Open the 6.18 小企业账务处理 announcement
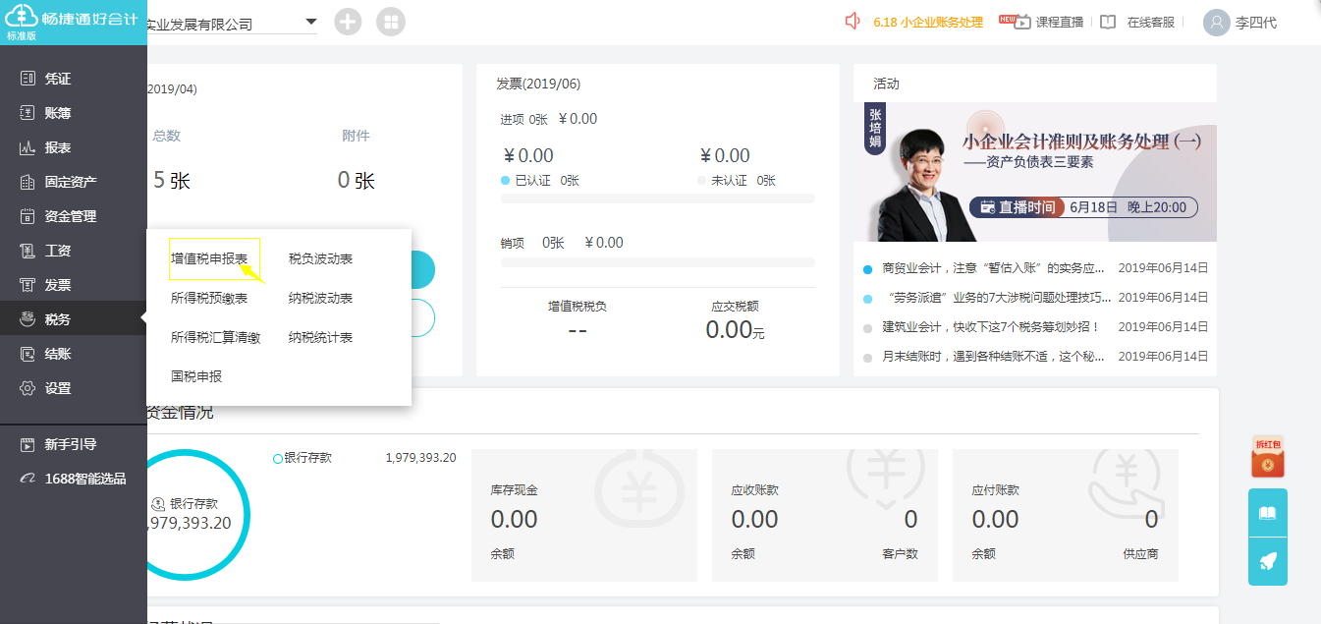 click(x=927, y=22)
